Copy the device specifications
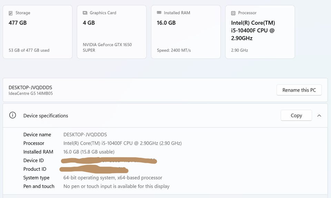 [x=296, y=116]
